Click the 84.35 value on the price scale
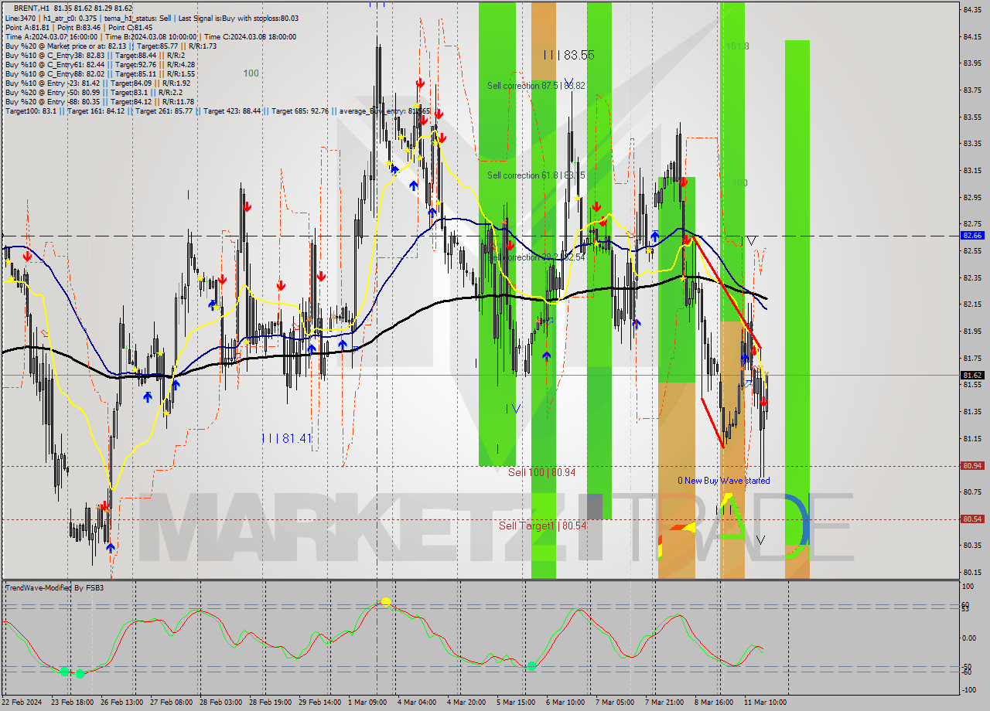990x711 pixels. (x=971, y=9)
